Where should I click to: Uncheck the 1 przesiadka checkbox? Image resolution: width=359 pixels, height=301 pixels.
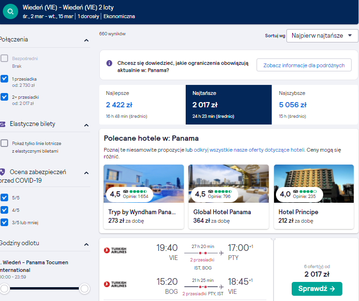[x=4, y=79]
